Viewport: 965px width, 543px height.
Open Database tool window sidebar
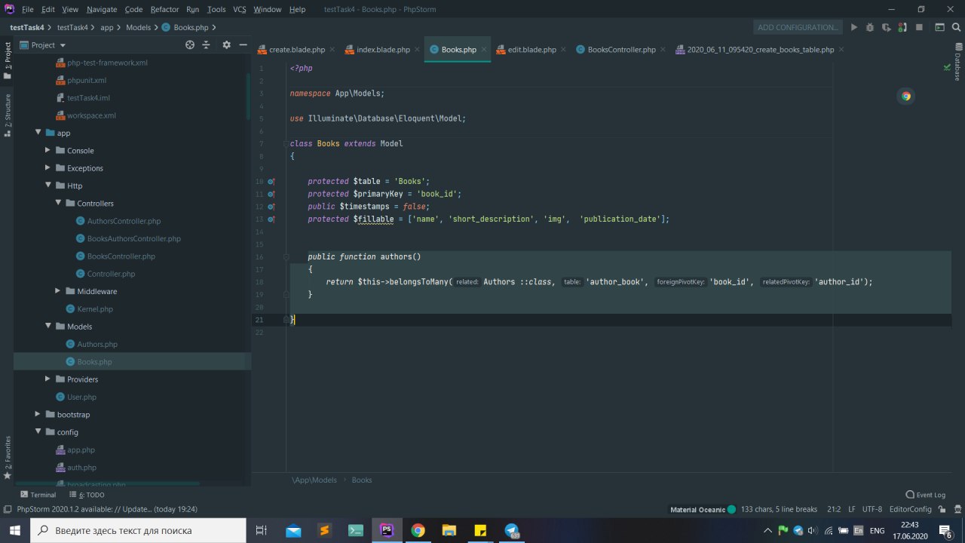(x=957, y=62)
